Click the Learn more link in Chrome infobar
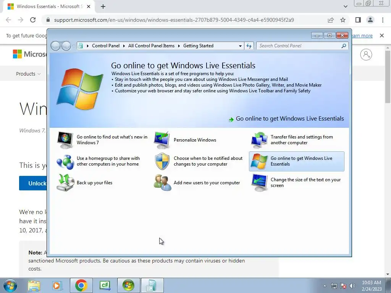 (362, 35)
